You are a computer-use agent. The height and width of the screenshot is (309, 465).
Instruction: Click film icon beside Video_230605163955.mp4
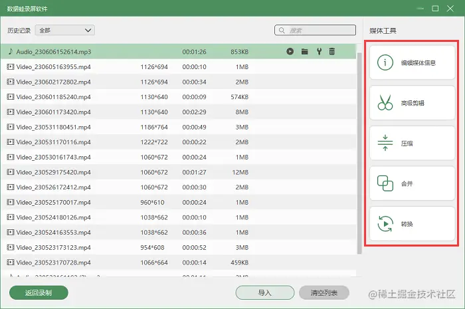click(11, 66)
